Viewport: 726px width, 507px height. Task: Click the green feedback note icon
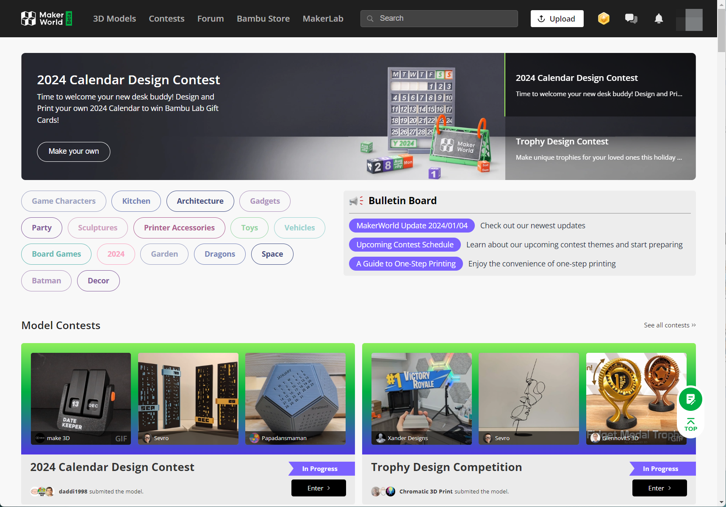(691, 399)
